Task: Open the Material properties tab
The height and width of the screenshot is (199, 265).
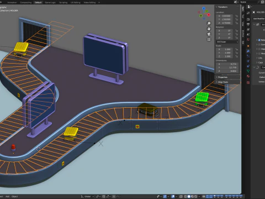Action: (248, 76)
